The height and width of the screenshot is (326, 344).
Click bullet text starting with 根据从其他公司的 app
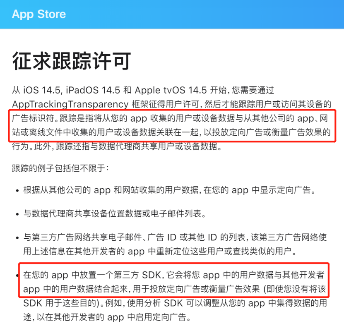pos(169,190)
